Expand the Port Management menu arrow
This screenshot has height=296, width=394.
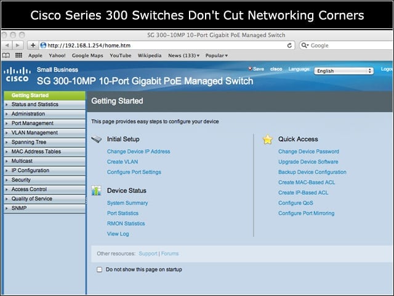pyautogui.click(x=7, y=123)
